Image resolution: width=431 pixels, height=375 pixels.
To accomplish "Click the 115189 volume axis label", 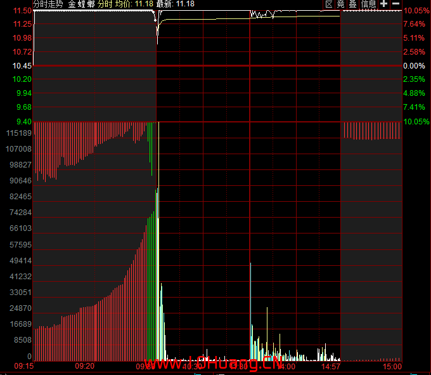I will (18, 133).
